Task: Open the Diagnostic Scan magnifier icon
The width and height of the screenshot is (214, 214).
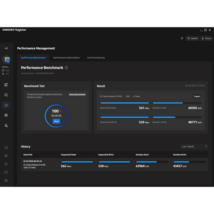Action: click(6, 95)
